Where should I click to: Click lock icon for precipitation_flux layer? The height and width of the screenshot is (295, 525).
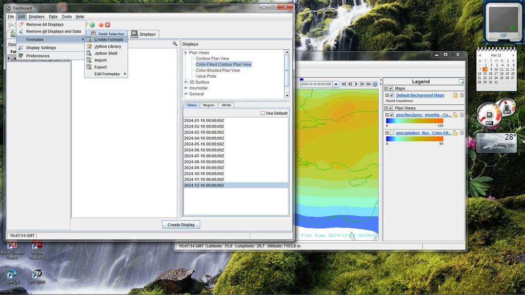pos(455,133)
